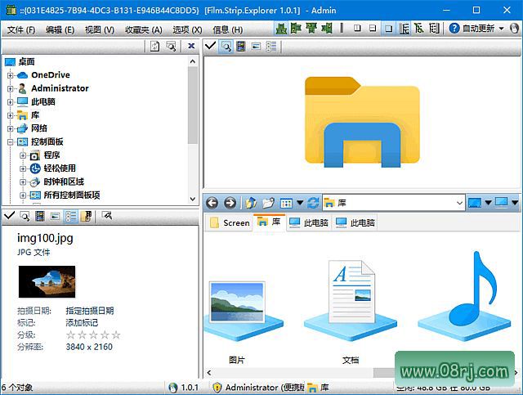Toggle the checkmark in the preview toolbar

pyautogui.click(x=210, y=47)
